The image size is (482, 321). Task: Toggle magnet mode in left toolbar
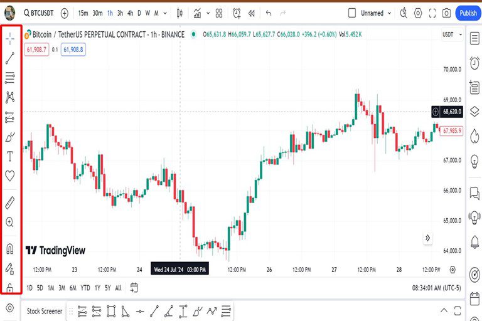pyautogui.click(x=10, y=248)
